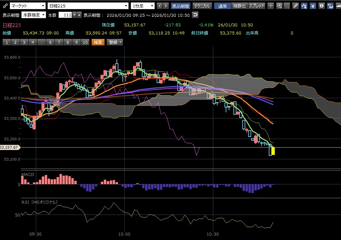
Task: Switch to 指数化 mode
Action: (239, 6)
